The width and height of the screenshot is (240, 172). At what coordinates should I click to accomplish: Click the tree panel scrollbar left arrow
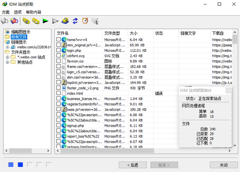[x=7, y=151]
